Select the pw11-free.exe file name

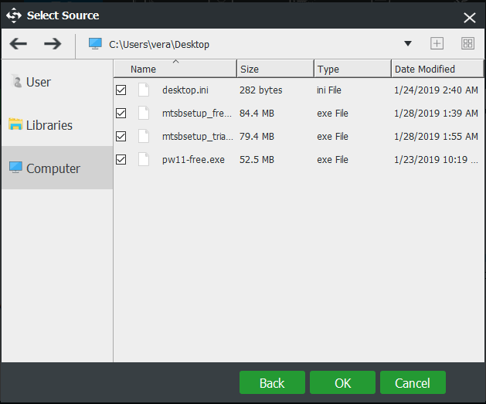click(x=193, y=160)
